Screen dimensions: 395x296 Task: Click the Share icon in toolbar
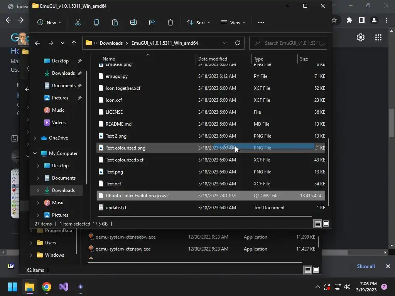click(152, 23)
